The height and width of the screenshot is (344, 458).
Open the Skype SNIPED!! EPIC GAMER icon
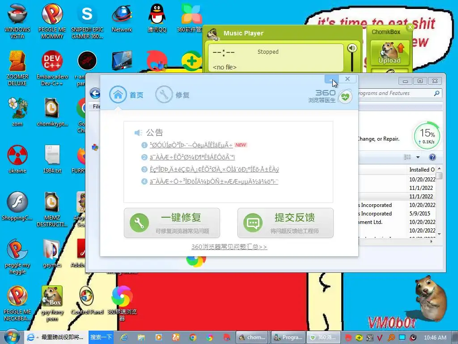87,21
